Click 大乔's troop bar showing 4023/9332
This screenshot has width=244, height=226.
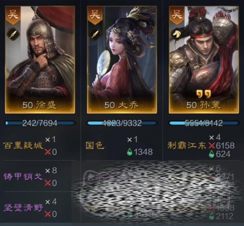click(122, 123)
